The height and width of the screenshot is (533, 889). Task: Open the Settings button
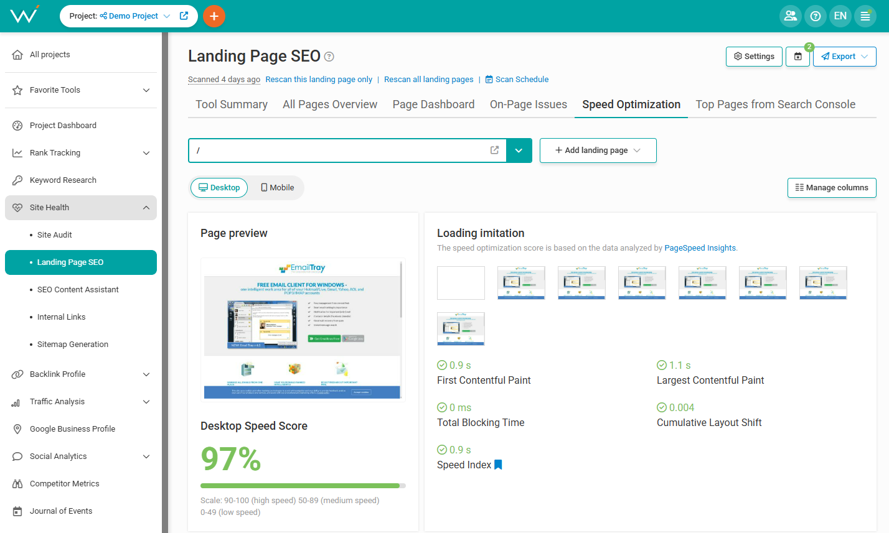pos(754,56)
